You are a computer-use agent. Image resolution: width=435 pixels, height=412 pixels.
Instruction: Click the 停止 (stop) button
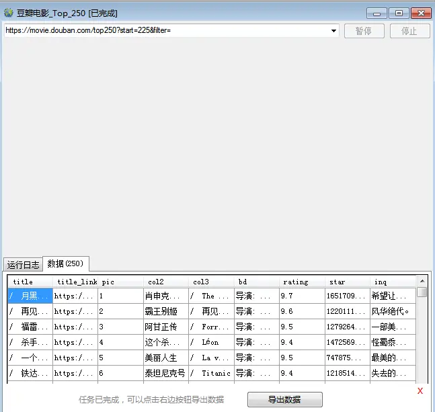coord(409,31)
